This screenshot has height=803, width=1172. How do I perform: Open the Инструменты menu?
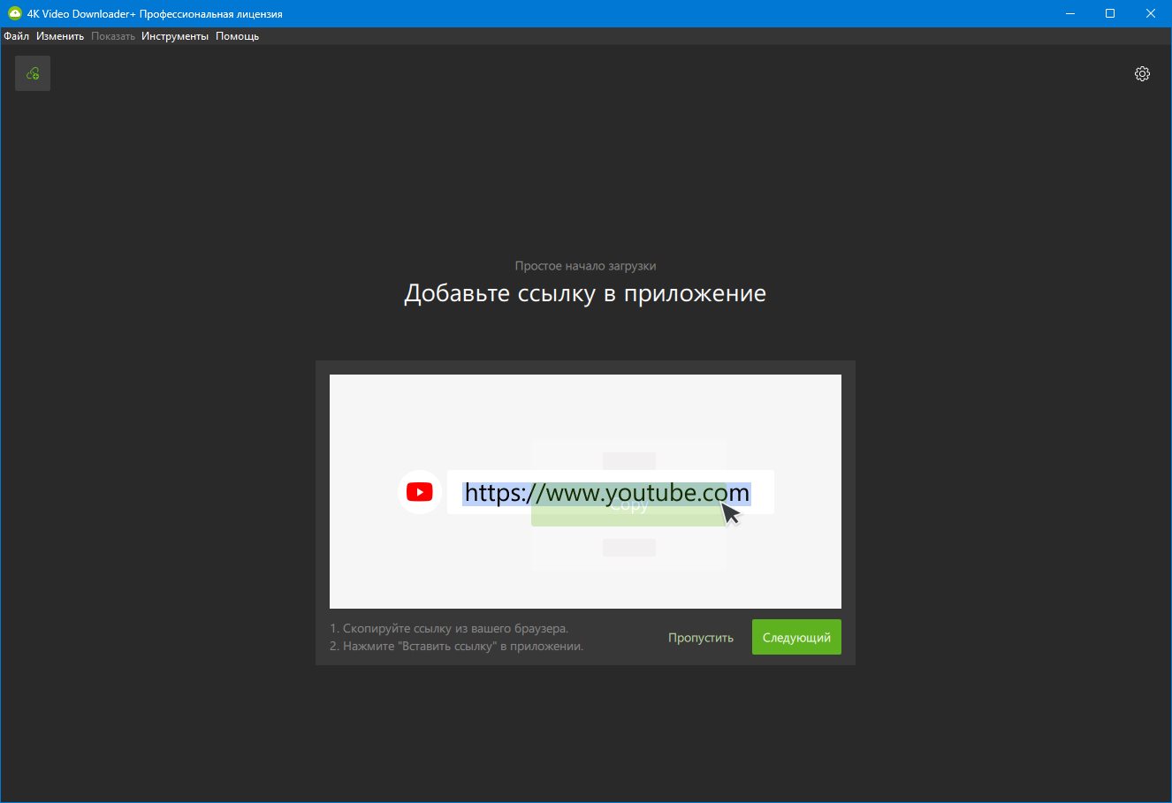pos(175,36)
